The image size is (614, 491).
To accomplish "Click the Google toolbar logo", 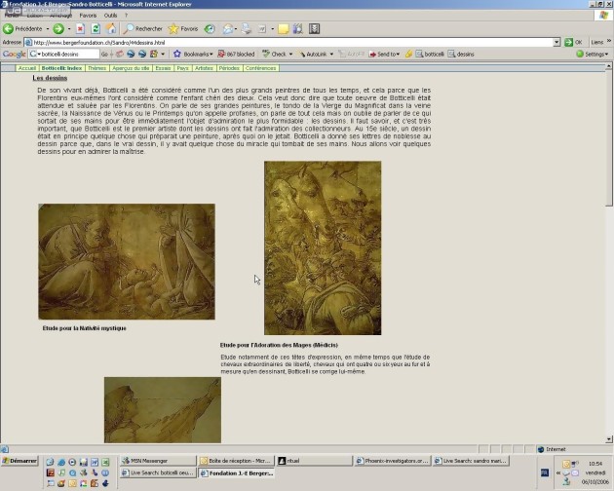I will (x=14, y=54).
